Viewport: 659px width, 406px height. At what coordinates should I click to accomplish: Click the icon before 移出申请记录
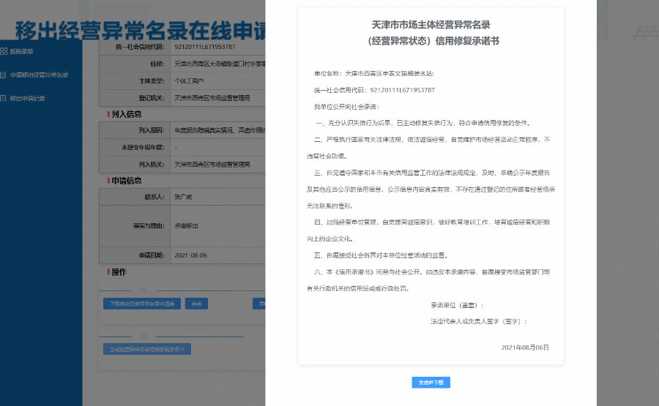click(4, 98)
